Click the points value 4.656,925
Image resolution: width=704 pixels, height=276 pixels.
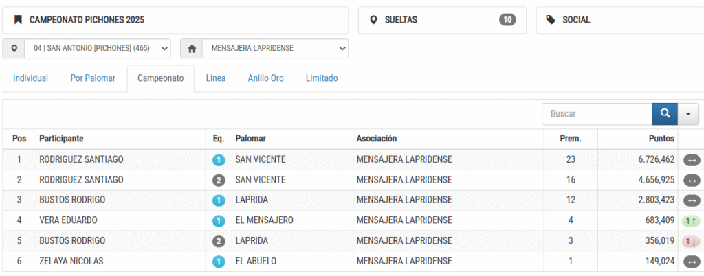tap(657, 180)
